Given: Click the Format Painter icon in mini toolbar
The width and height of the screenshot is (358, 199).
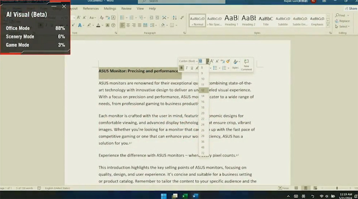Looking at the screenshot, I should [x=228, y=62].
